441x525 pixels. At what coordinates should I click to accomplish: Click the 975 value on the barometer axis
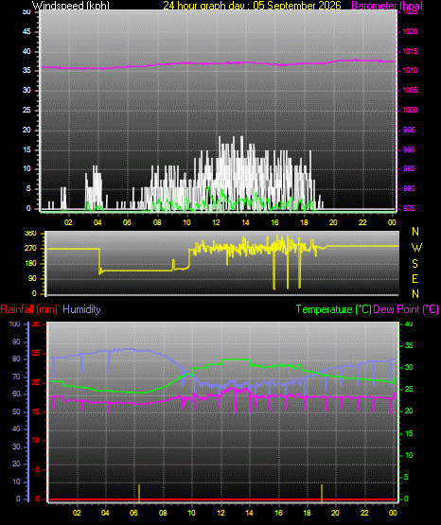tap(409, 208)
